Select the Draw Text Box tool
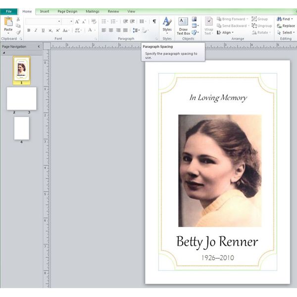The height and width of the screenshot is (297, 297). pyautogui.click(x=183, y=26)
